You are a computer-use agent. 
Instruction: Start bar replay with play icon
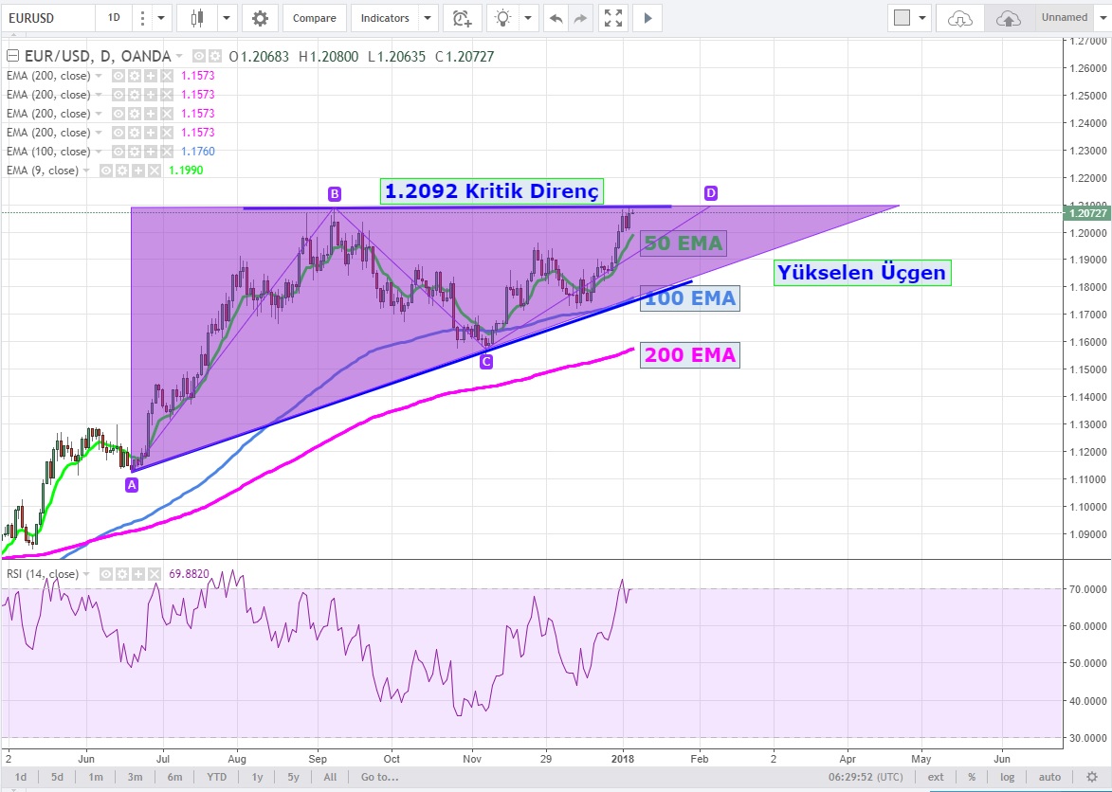tap(647, 18)
